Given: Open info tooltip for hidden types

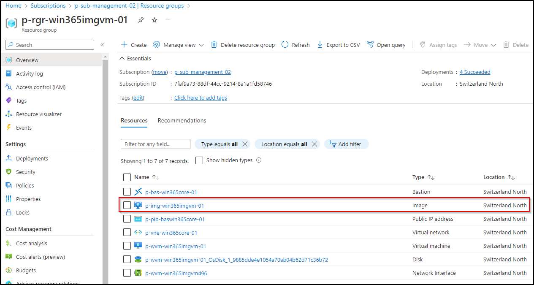Looking at the screenshot, I should click(x=259, y=160).
